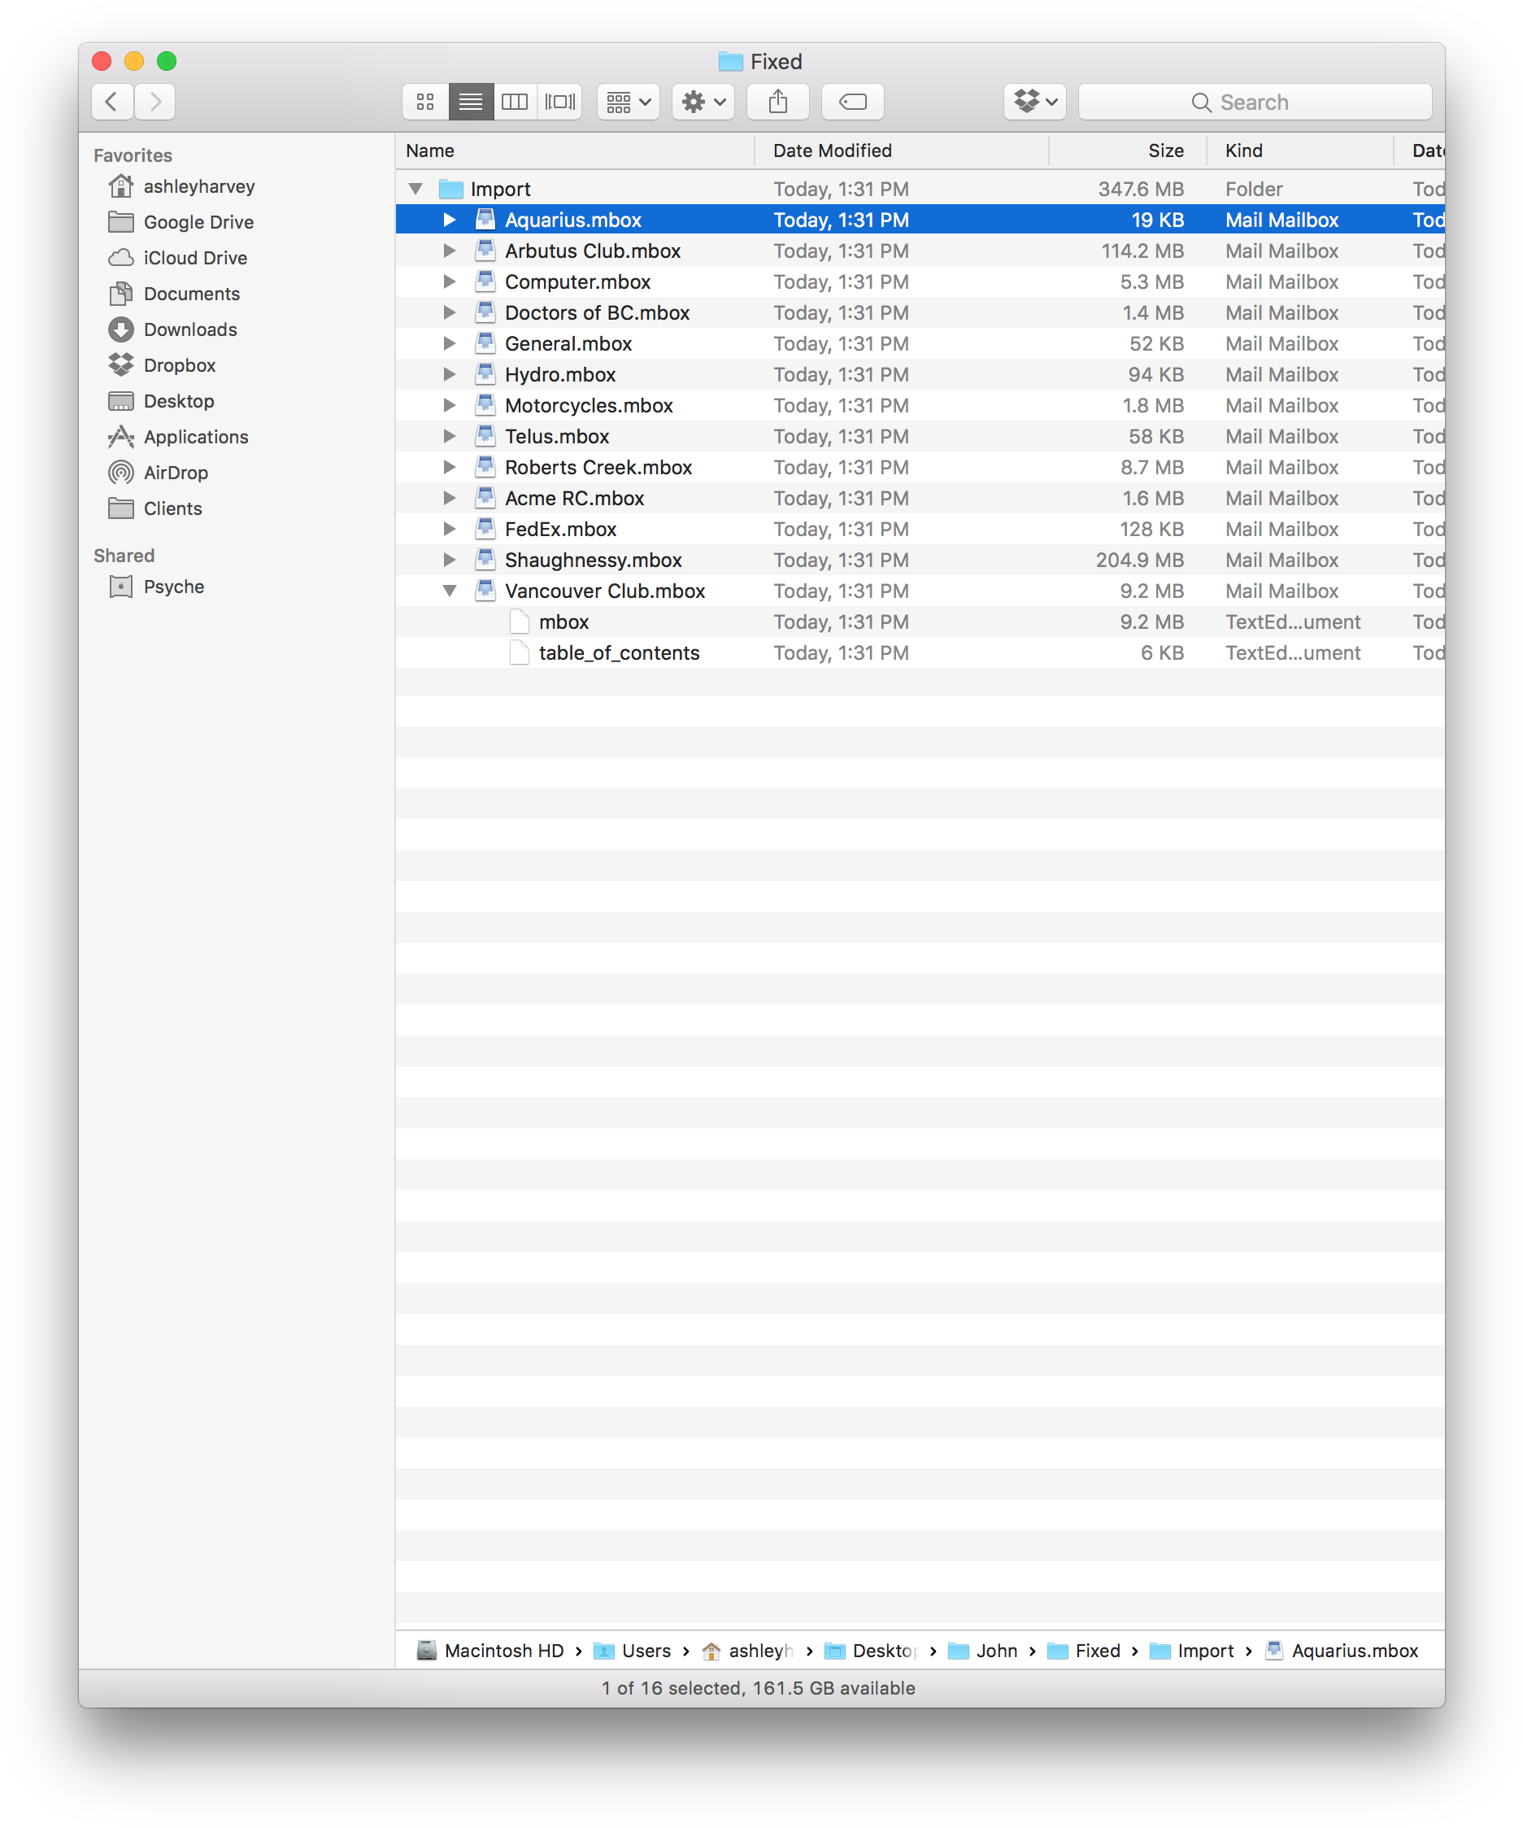
Task: Expand Computer.mbox disclosure triangle
Action: pos(449,281)
